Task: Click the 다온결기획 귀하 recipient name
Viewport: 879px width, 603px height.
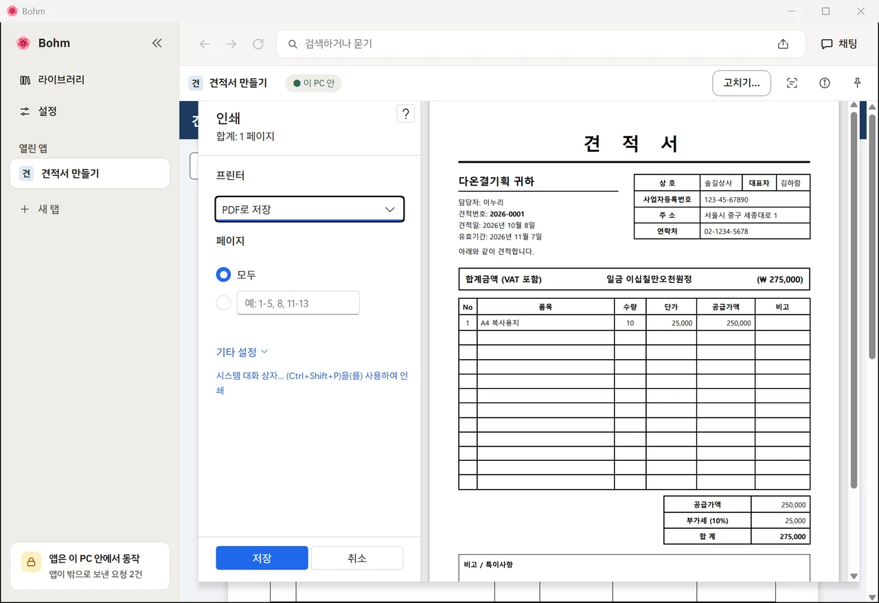Action: tap(496, 181)
